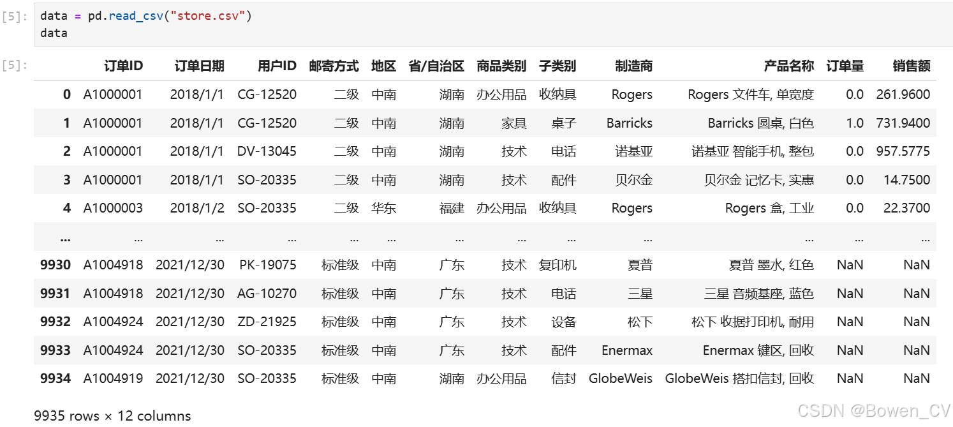This screenshot has width=953, height=427.
Task: Click province cell 福建
Action: tap(452, 208)
